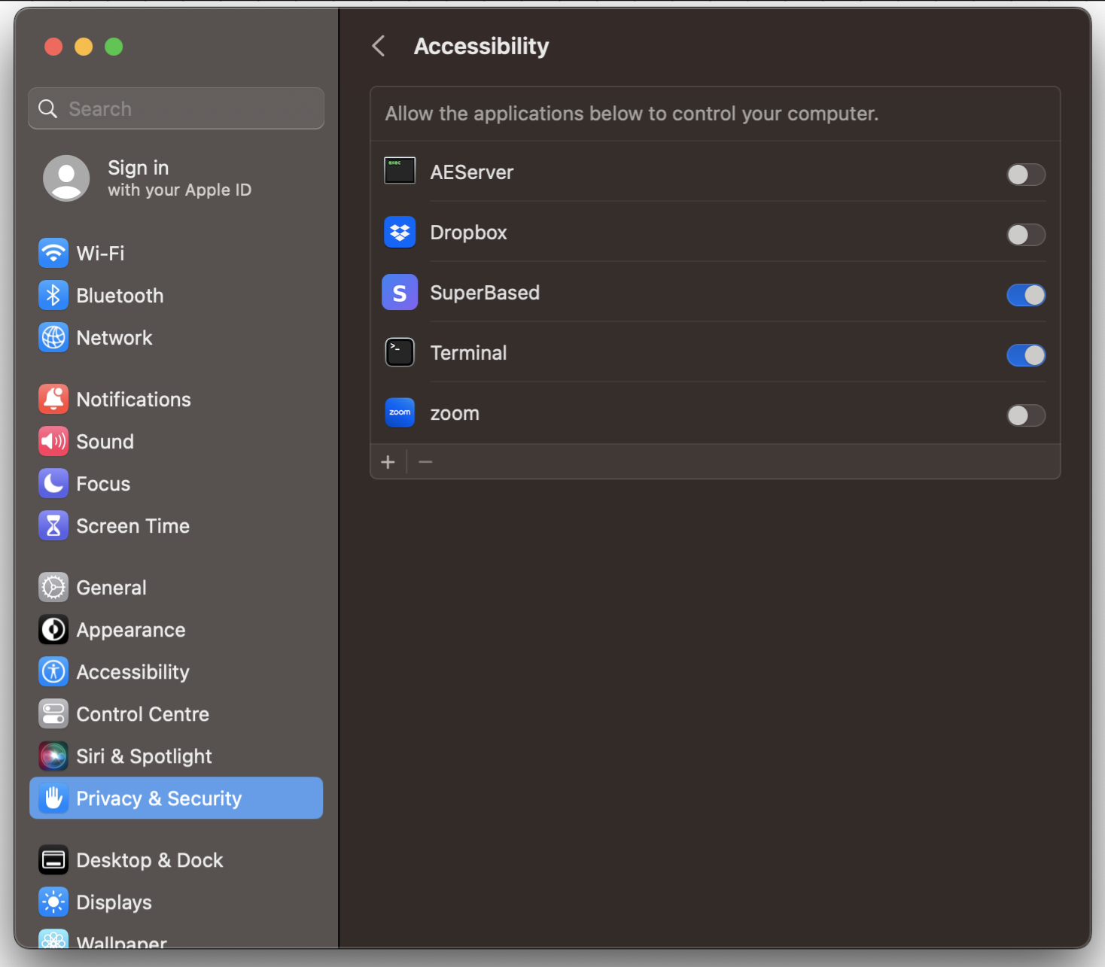
Task: Click the Appearance icon in sidebar
Action: [x=53, y=630]
